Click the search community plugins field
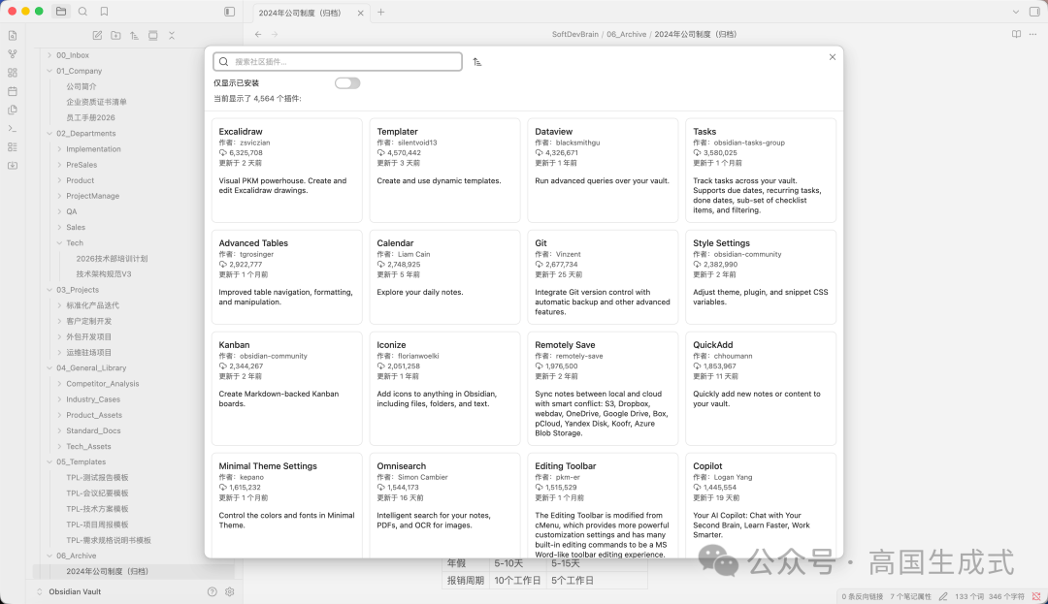The height and width of the screenshot is (604, 1048). [338, 61]
